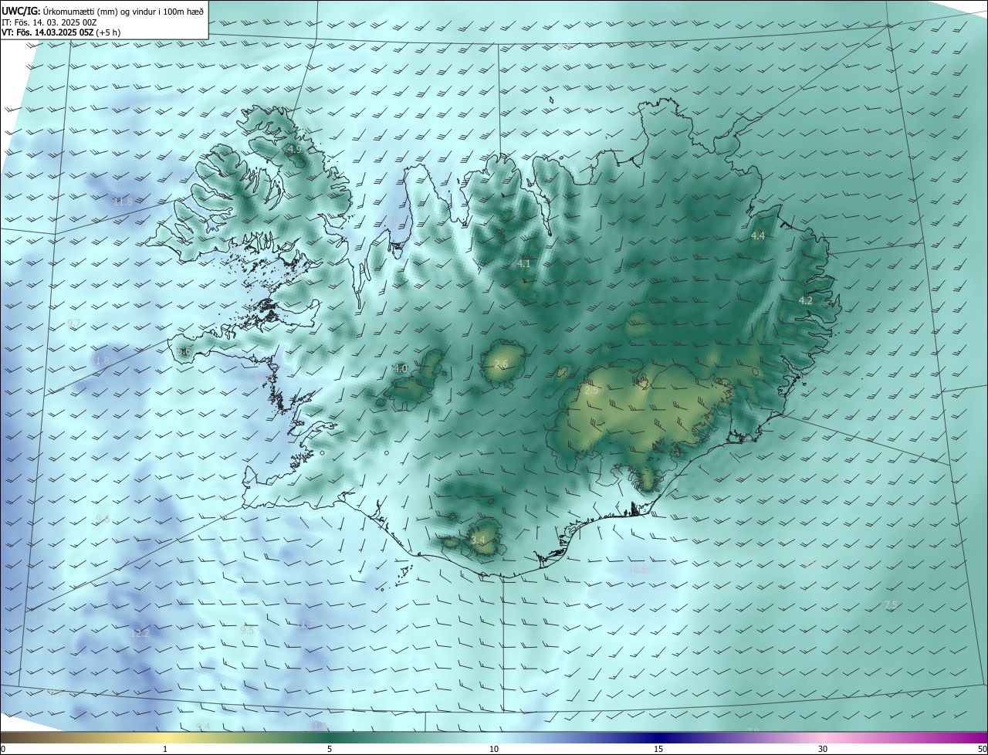
Task: Click the 5.6 value on the peninsula
Action: tap(184, 351)
